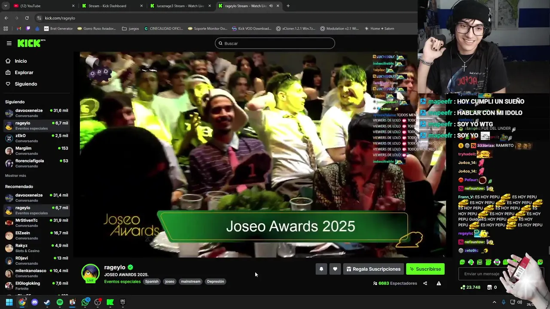Open Spotify from taskbar
The width and height of the screenshot is (550, 309).
point(60,302)
